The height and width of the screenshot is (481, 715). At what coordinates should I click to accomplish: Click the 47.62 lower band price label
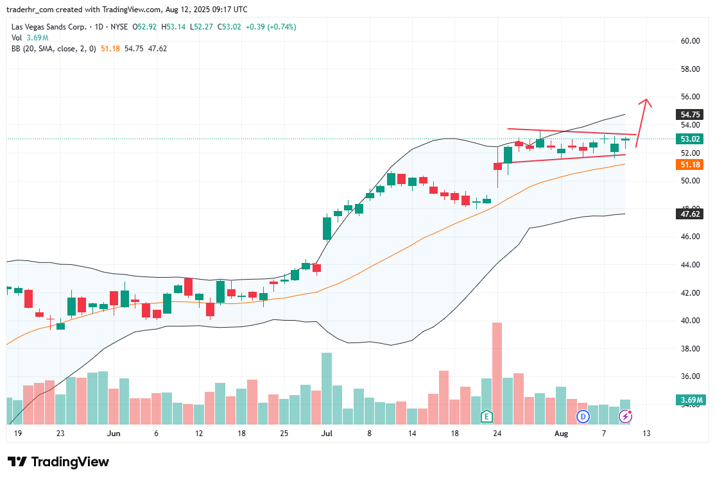(689, 214)
